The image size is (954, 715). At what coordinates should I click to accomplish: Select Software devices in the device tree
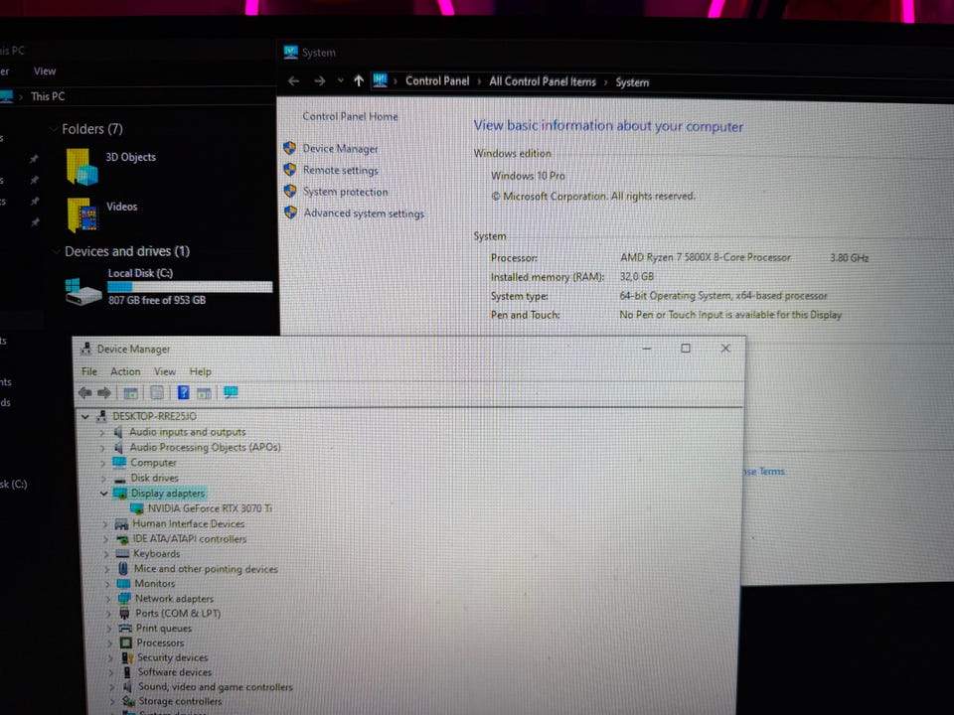click(x=175, y=672)
